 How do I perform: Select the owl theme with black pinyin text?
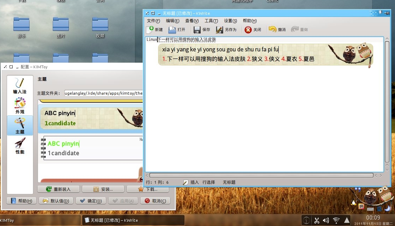point(91,118)
